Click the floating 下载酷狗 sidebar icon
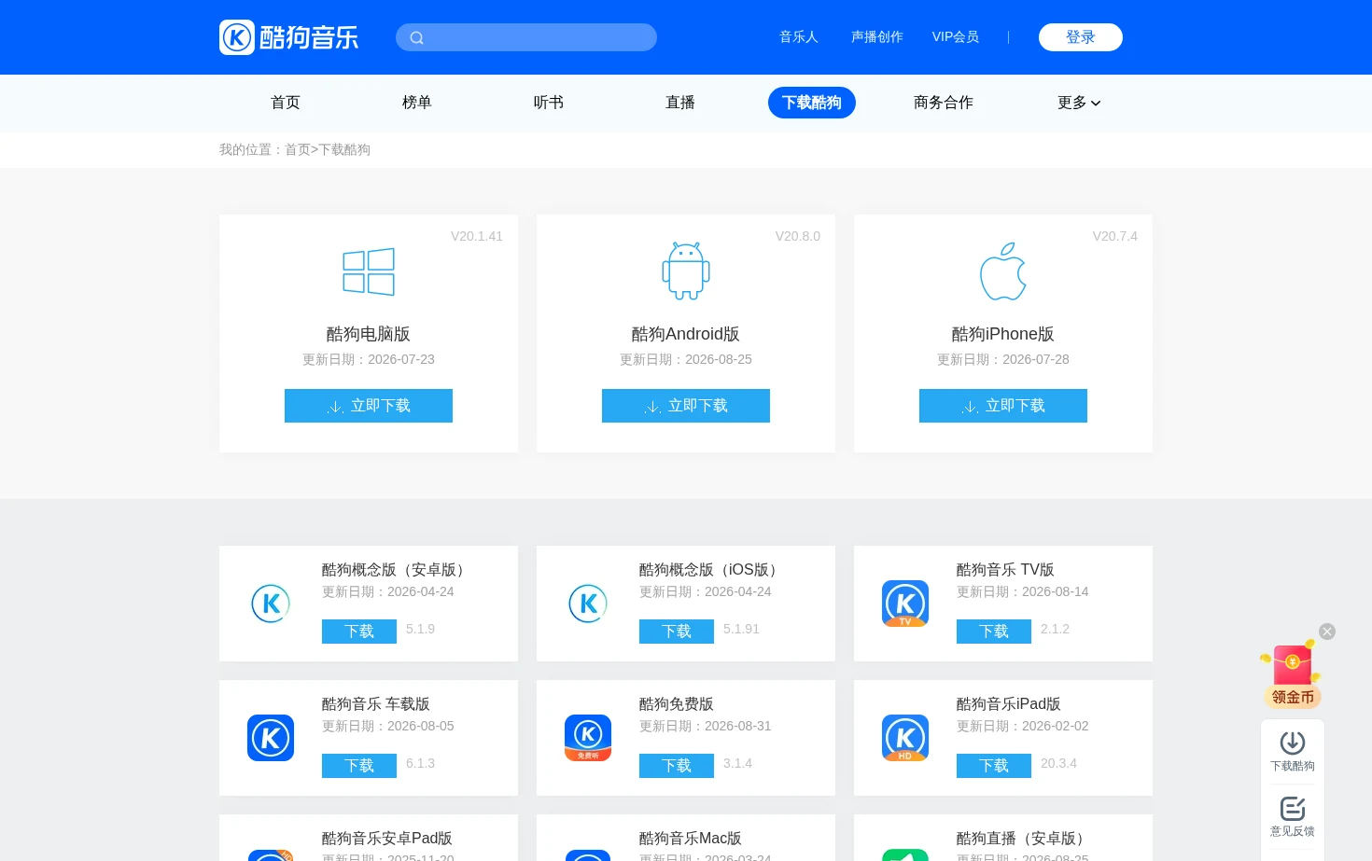 click(1293, 752)
